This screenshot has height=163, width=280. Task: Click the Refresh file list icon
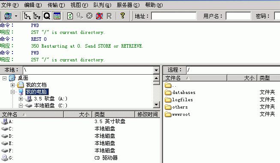pyautogui.click(x=70, y=16)
